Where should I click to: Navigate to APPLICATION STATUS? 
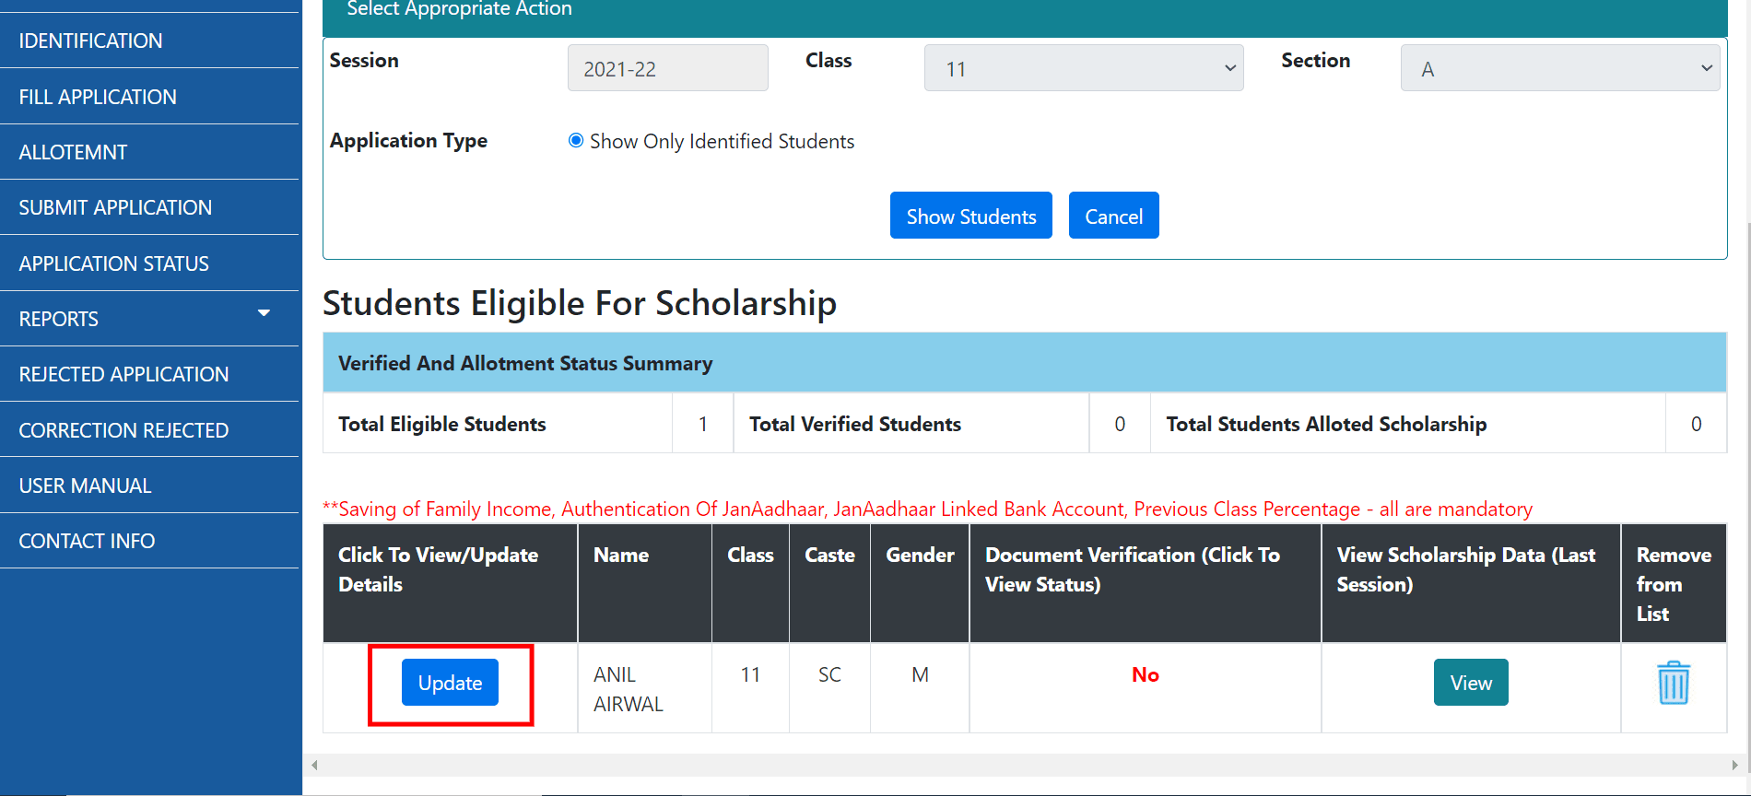(113, 263)
